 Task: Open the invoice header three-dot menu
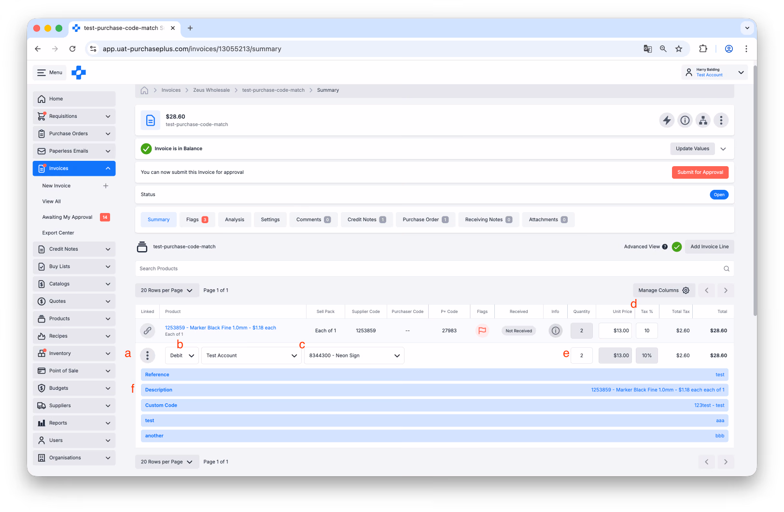(x=721, y=120)
